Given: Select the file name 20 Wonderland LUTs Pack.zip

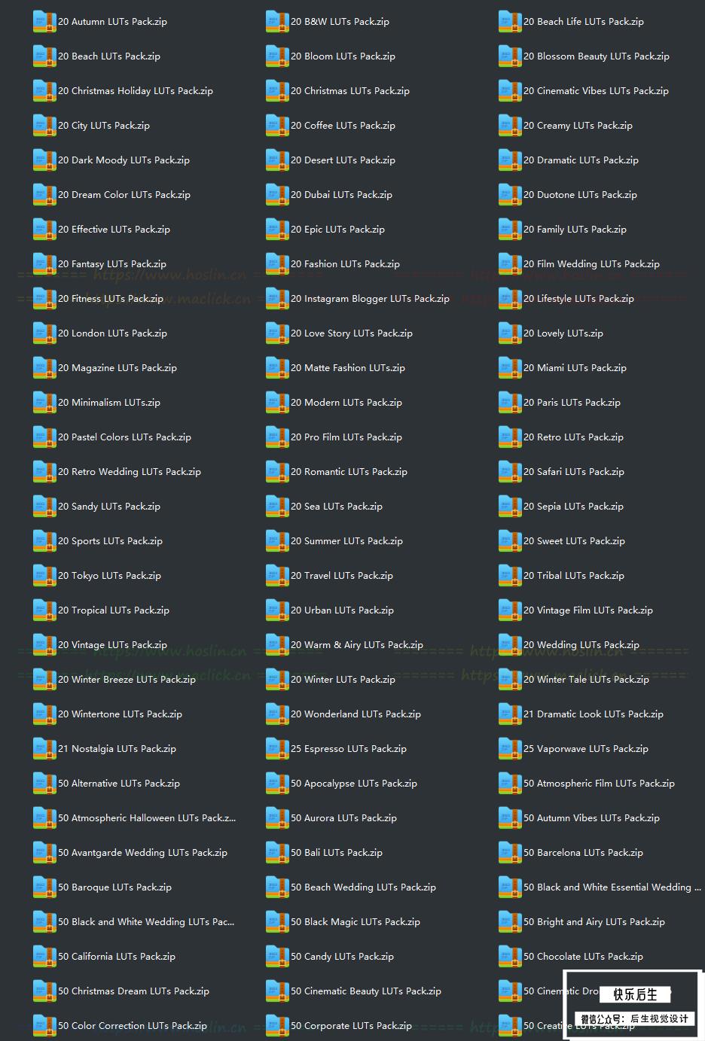Looking at the screenshot, I should [x=356, y=714].
